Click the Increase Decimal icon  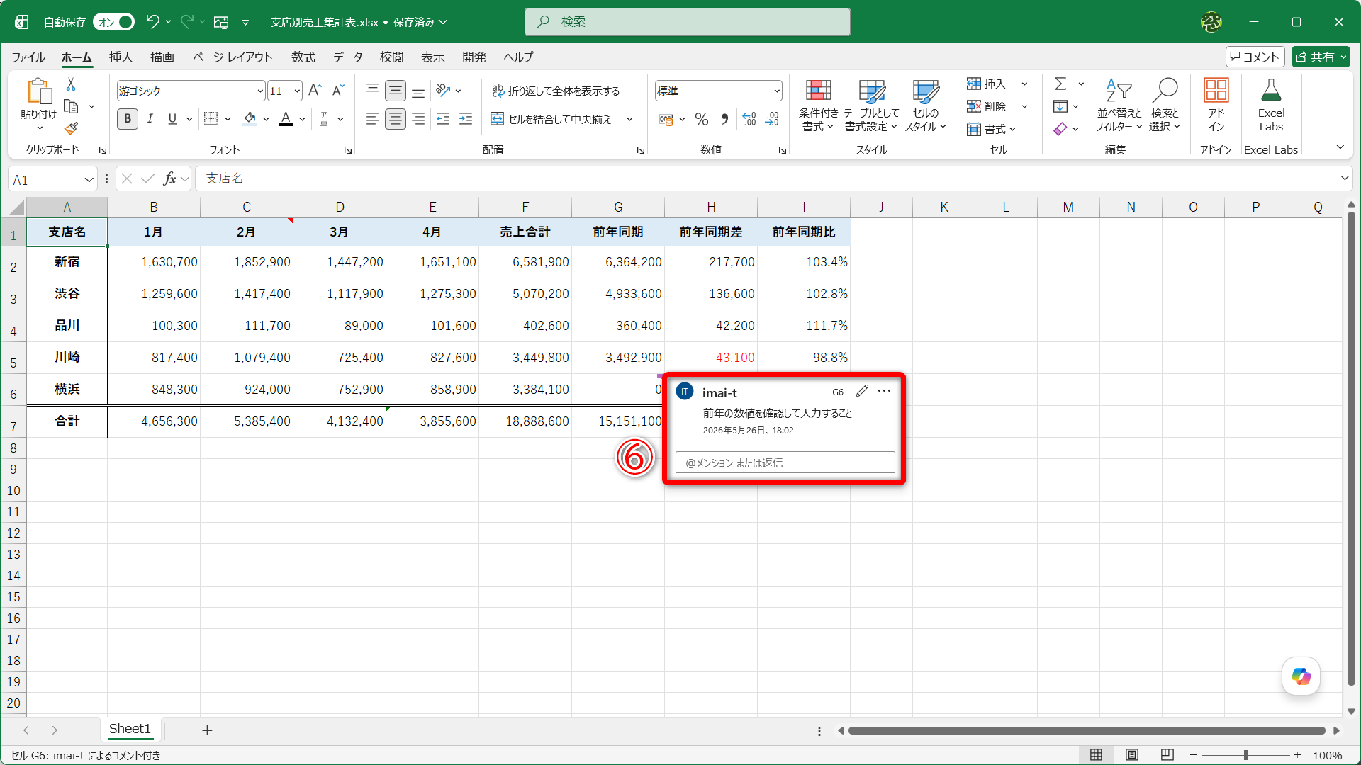click(x=749, y=119)
